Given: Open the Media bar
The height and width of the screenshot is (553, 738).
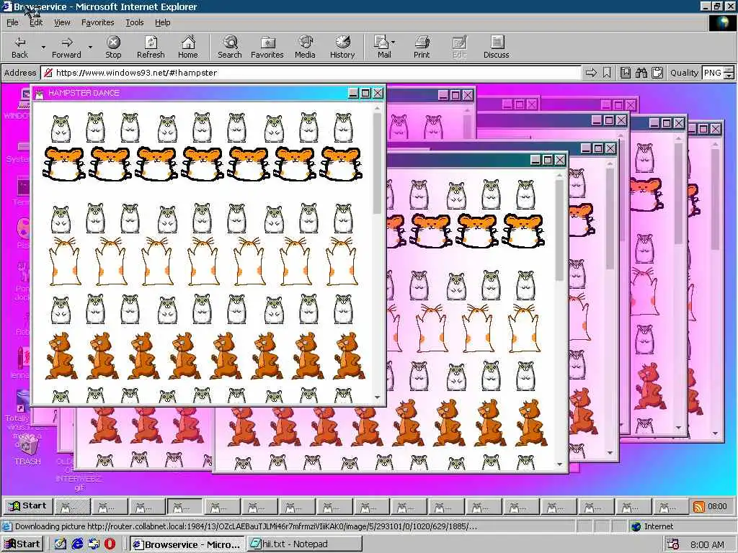Looking at the screenshot, I should [305, 47].
